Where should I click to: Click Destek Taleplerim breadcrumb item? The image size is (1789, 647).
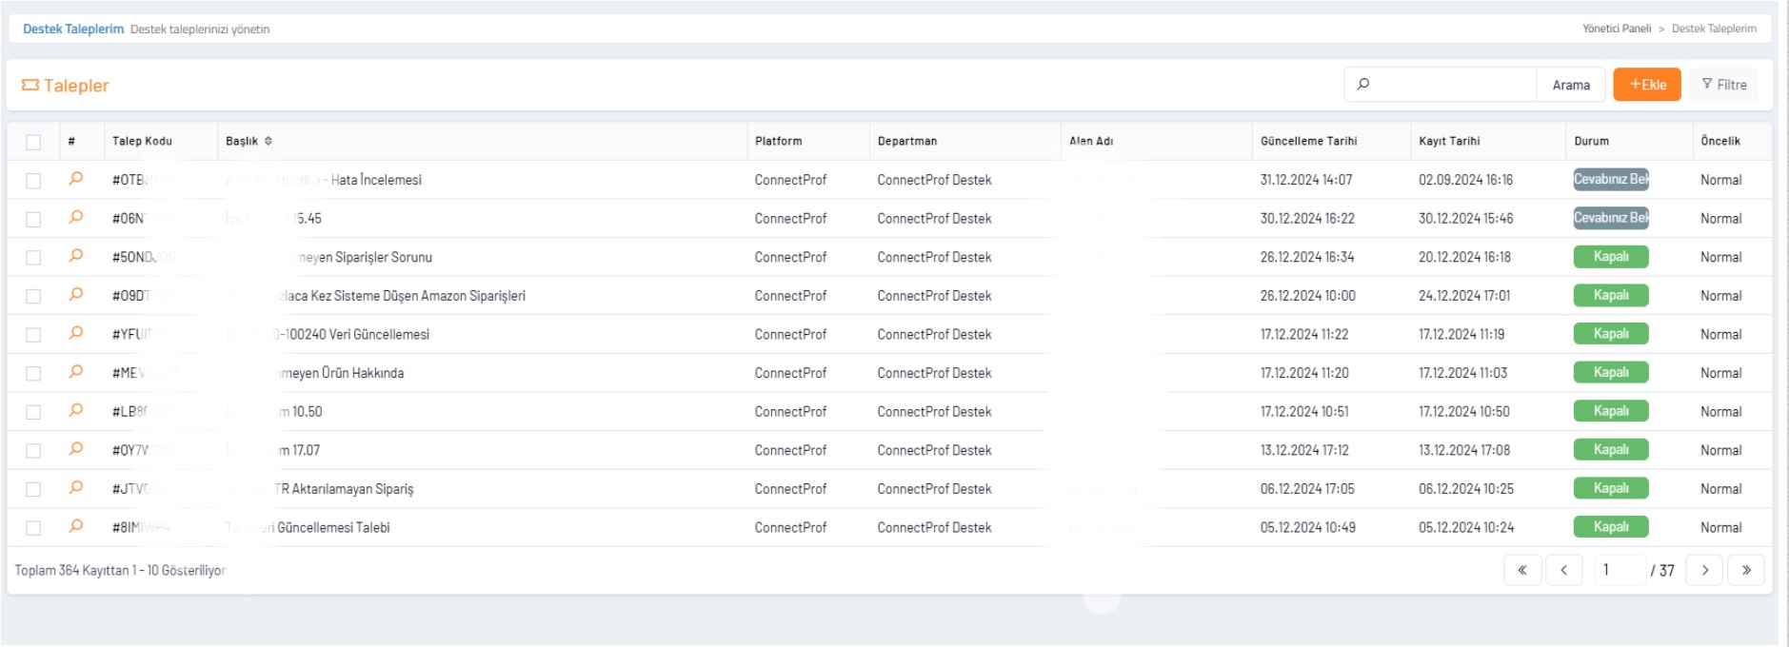click(x=1714, y=29)
